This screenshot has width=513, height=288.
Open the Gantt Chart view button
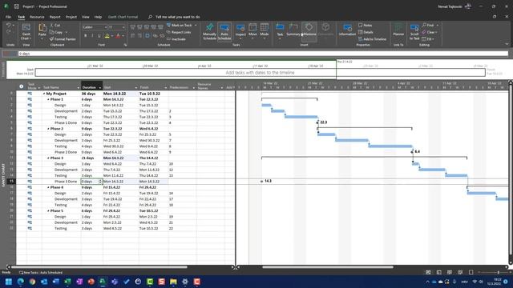click(26, 32)
